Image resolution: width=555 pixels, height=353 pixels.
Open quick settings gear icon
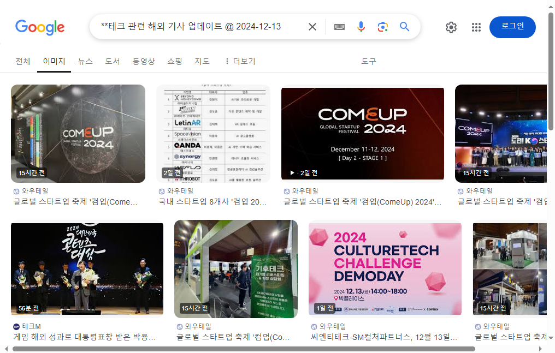[451, 27]
